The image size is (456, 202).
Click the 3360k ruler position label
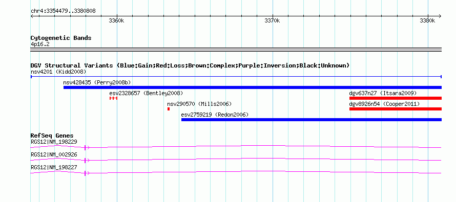tap(116, 21)
